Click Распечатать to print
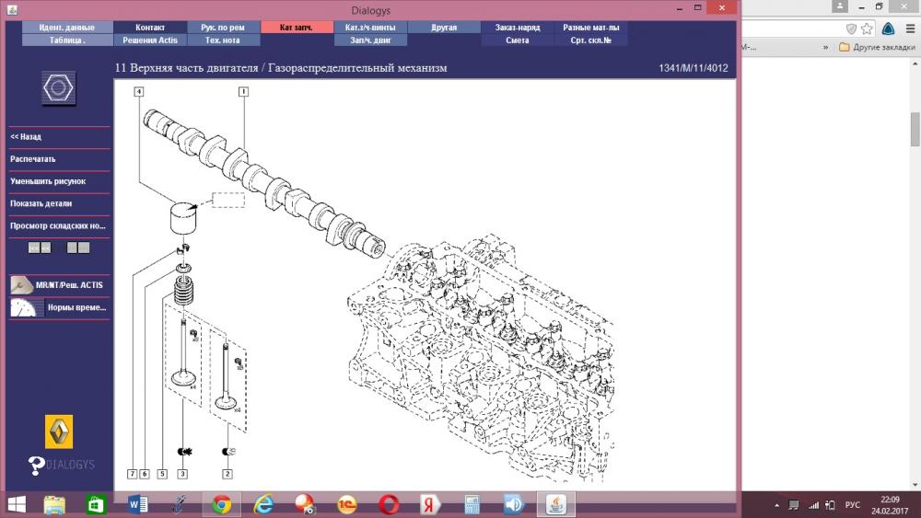Screen dimensions: 921x518 [33, 159]
